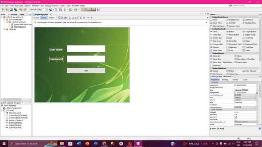This screenshot has width=262, height=147.
Task: Click the Redo toolbar icon
Action: [25, 10]
